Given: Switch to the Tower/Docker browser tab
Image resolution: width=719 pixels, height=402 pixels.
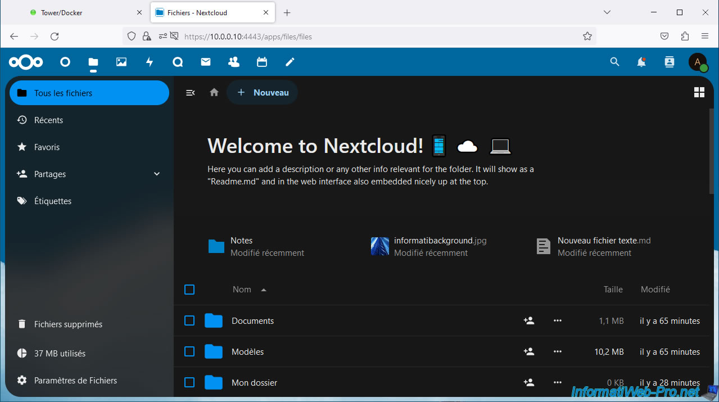Looking at the screenshot, I should (62, 12).
